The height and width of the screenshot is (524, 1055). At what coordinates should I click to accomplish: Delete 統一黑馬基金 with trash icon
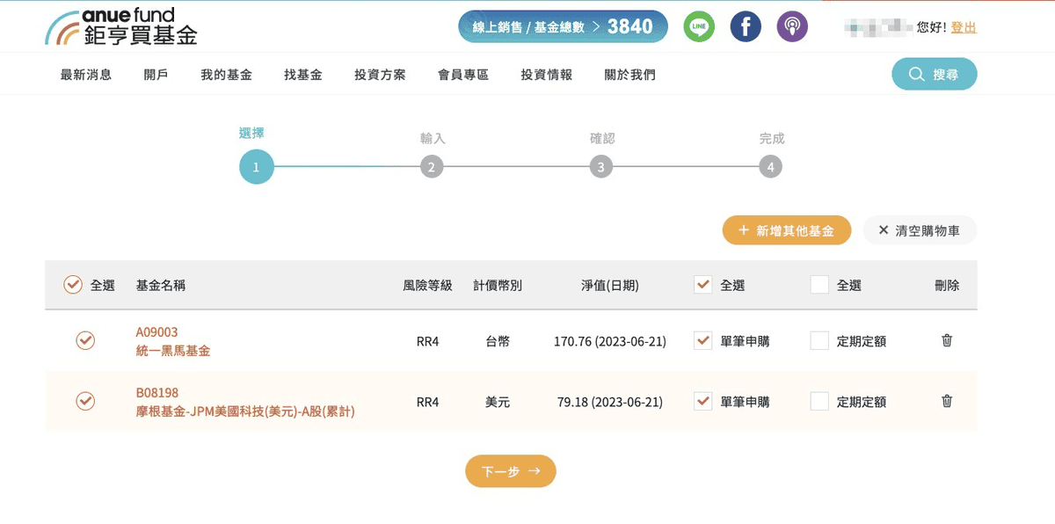tap(947, 340)
